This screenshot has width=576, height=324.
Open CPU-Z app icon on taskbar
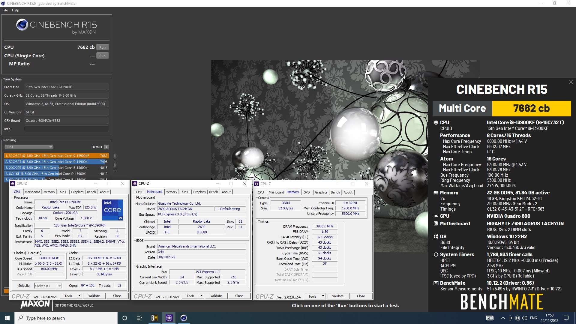pyautogui.click(x=169, y=318)
